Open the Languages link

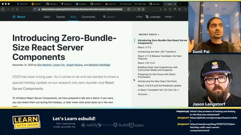(155, 17)
